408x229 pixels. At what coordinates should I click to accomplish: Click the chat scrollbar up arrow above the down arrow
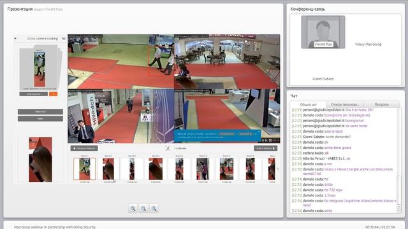click(x=399, y=207)
